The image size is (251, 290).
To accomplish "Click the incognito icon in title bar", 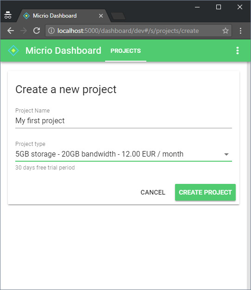I will tap(8, 15).
